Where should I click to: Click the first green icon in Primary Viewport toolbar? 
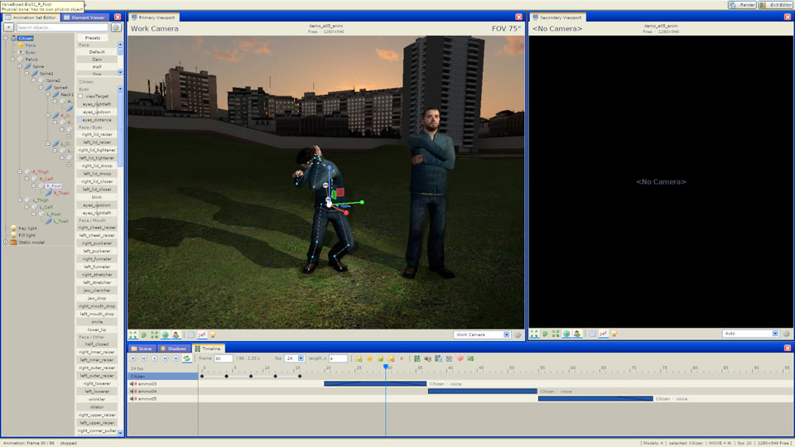point(132,335)
